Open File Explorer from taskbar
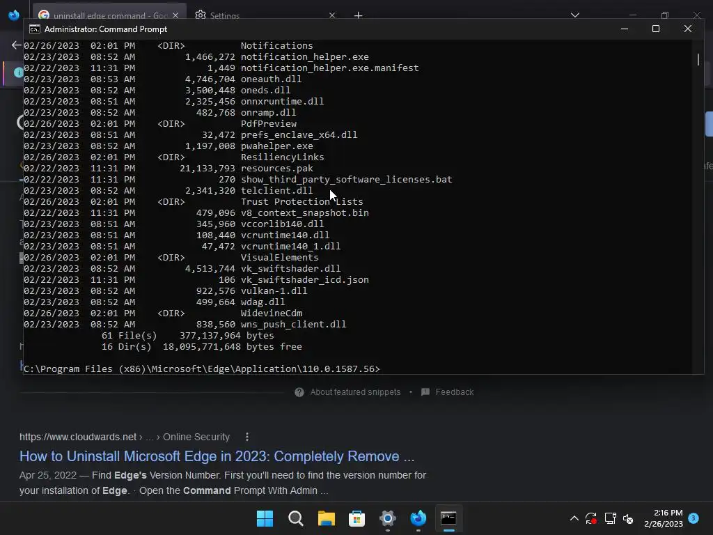This screenshot has width=713, height=535. coord(326,518)
